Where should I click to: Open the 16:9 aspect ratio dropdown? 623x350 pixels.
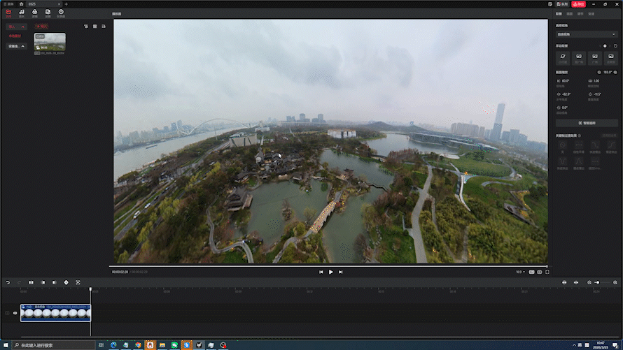pyautogui.click(x=520, y=272)
